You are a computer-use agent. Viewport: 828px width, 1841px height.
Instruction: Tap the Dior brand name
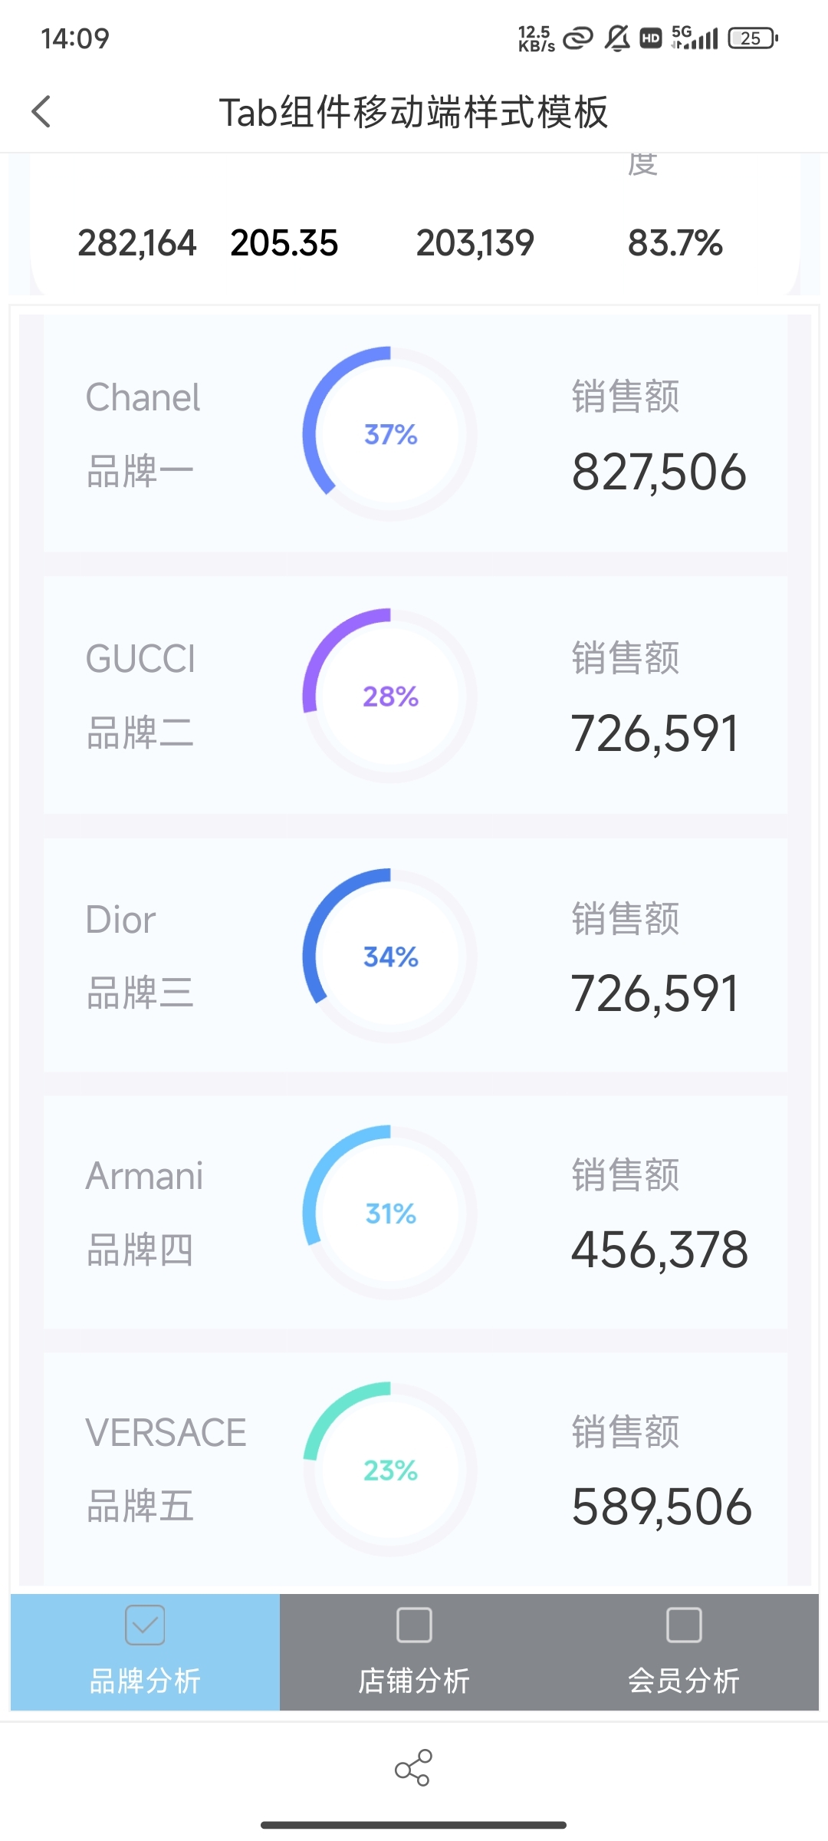pyautogui.click(x=121, y=920)
